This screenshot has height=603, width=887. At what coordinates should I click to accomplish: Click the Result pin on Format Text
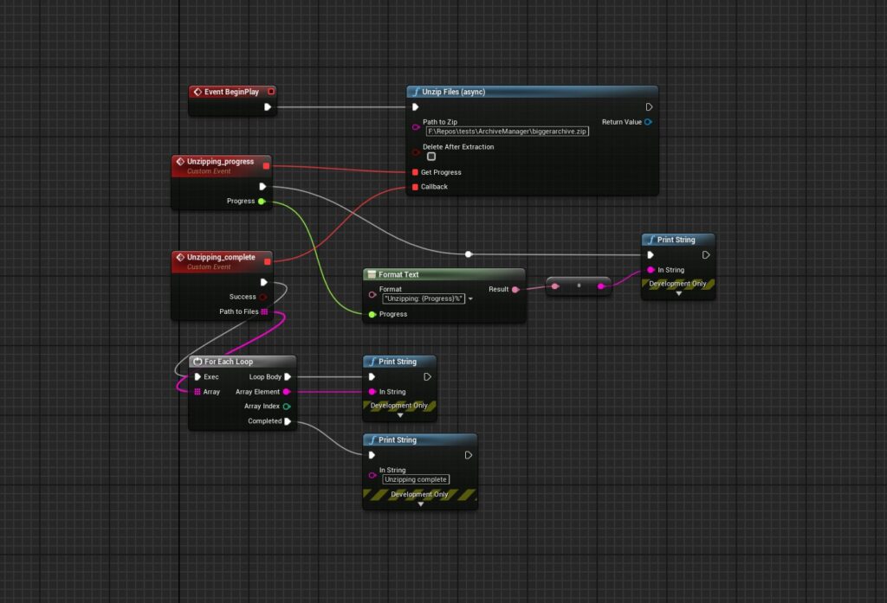(516, 290)
